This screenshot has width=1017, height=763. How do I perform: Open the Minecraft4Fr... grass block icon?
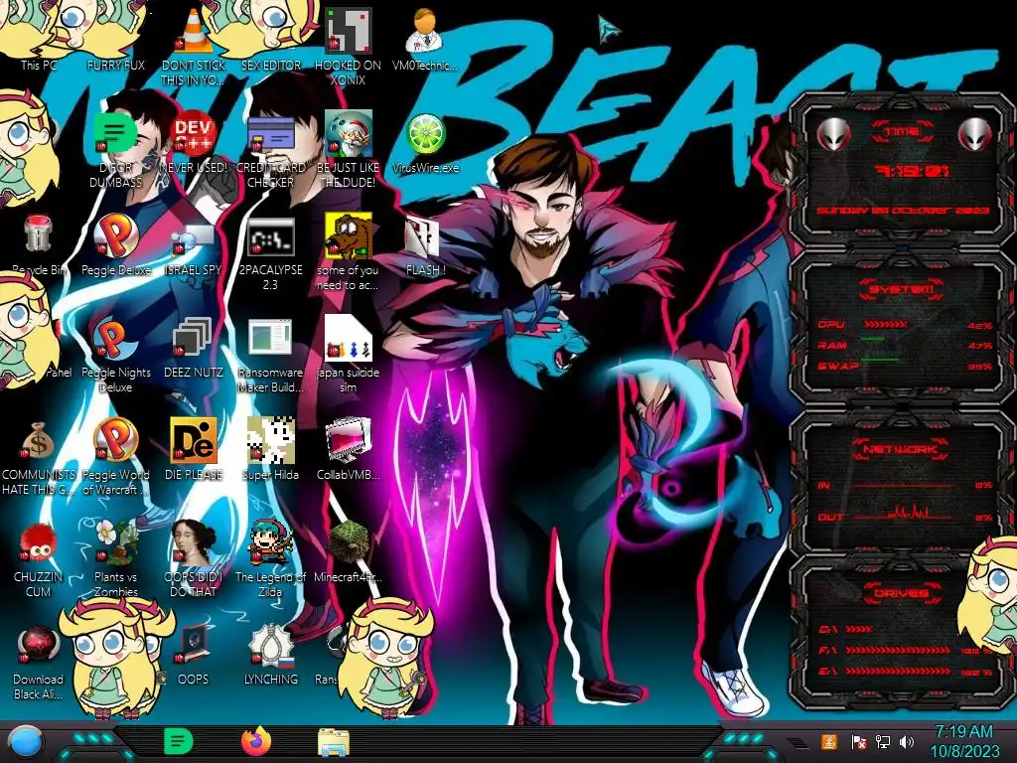349,542
